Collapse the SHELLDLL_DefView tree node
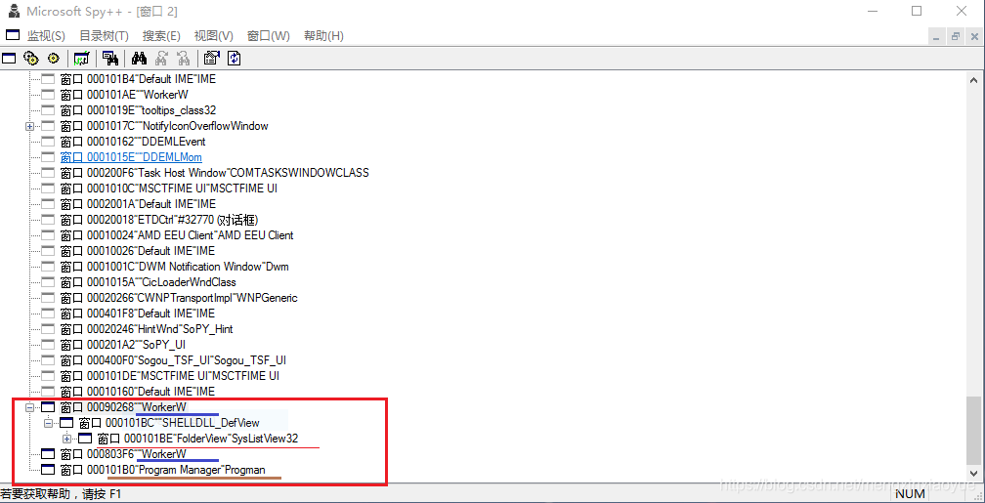 pos(48,423)
